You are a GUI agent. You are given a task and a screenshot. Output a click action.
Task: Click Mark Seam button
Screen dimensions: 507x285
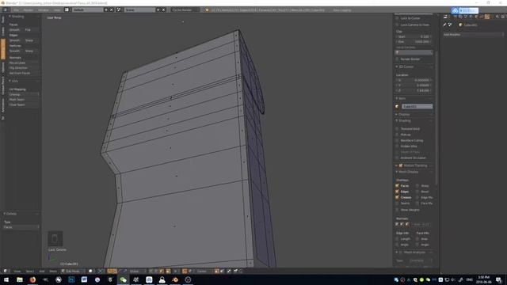(24, 100)
